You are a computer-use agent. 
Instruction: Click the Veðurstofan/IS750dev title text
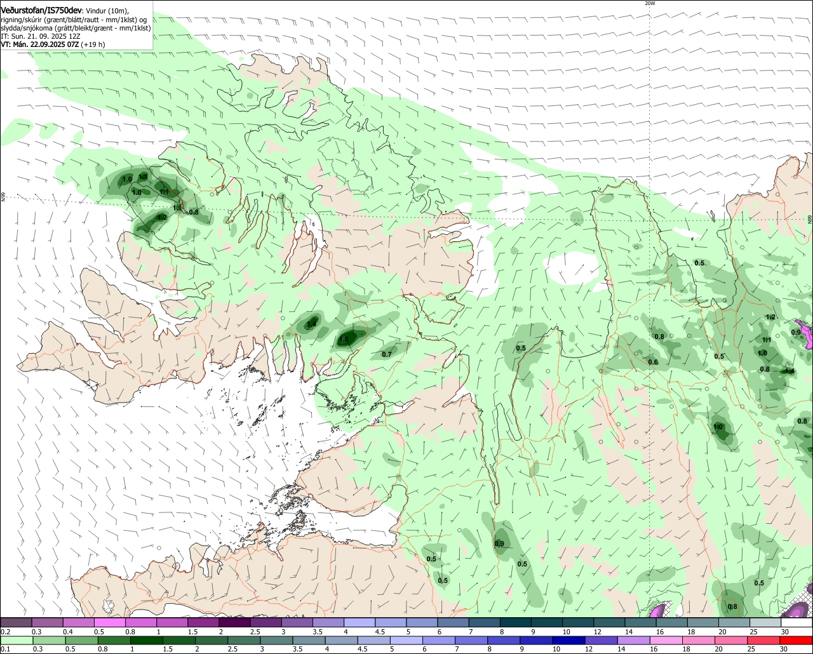42,11
